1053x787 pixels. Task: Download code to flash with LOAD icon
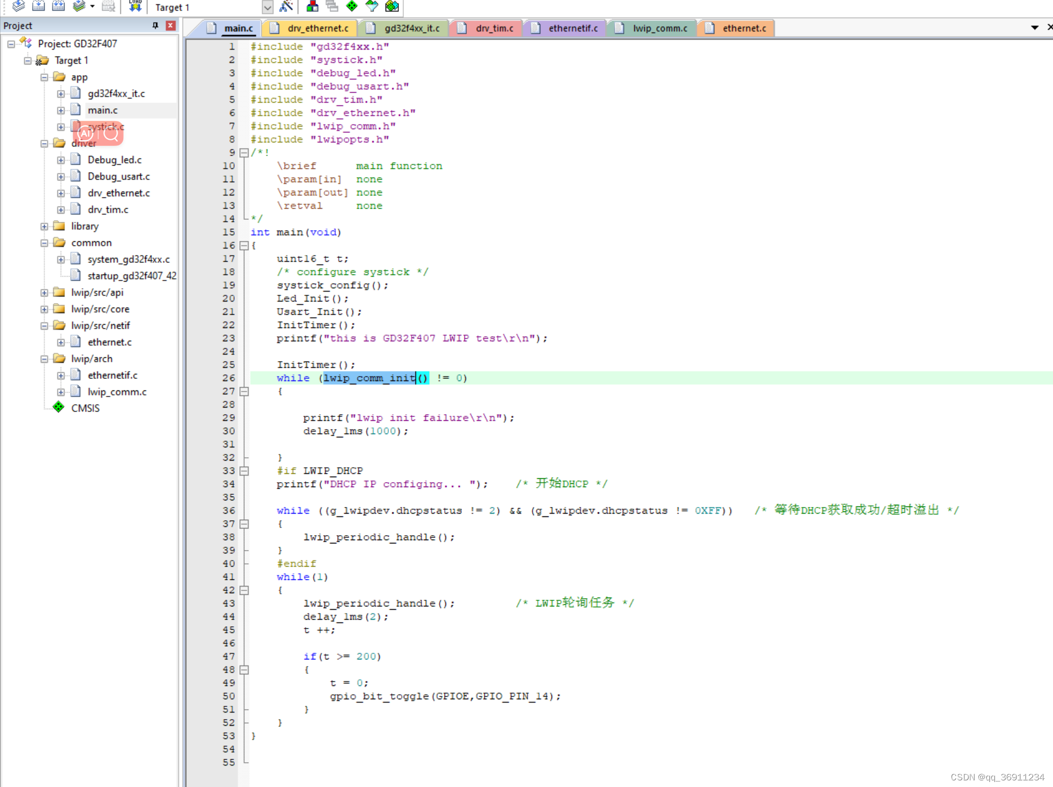(x=134, y=7)
